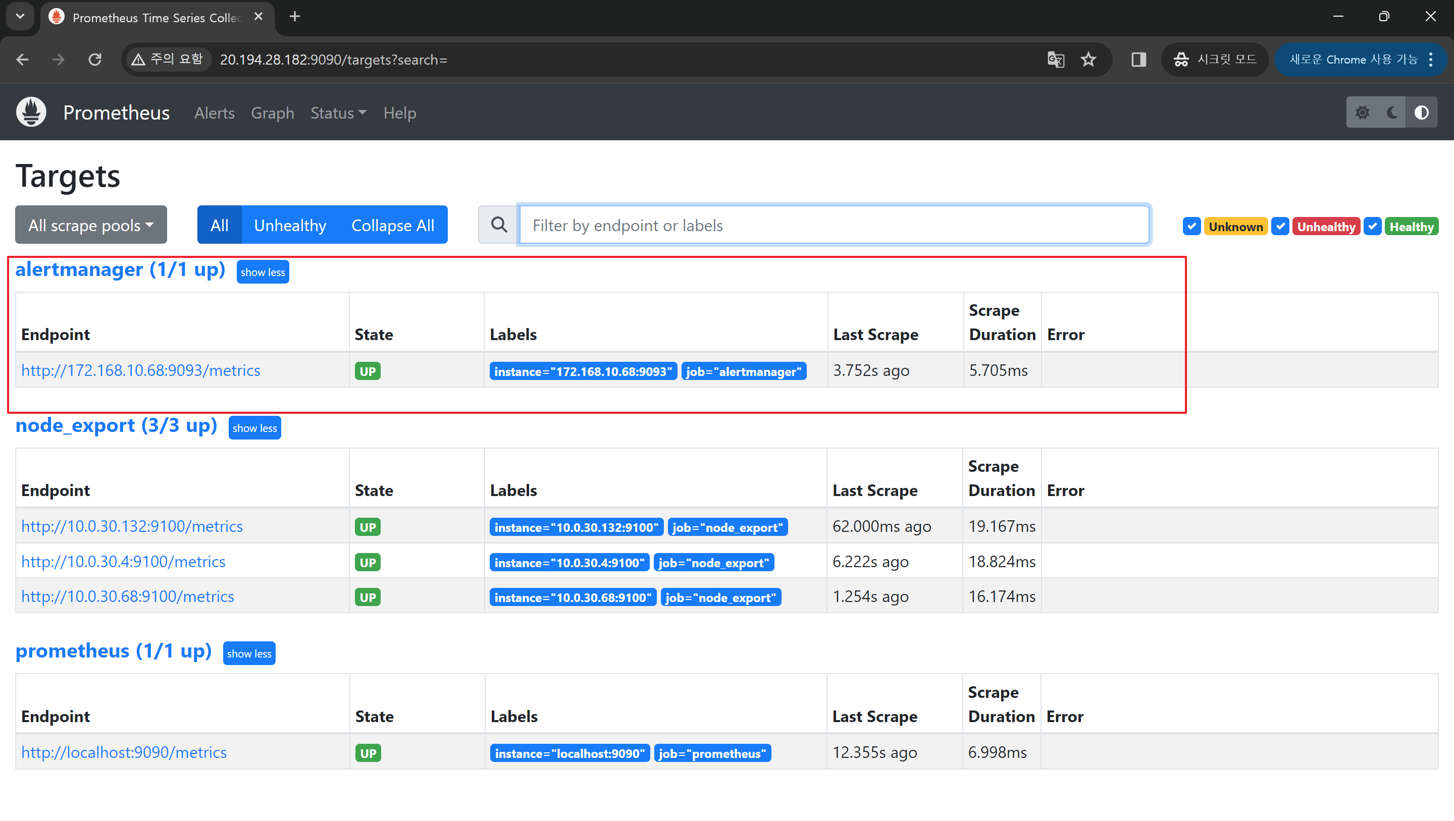Open the localhost:9090 metrics endpoint link
Screen dimensions: 1454x821
point(124,752)
